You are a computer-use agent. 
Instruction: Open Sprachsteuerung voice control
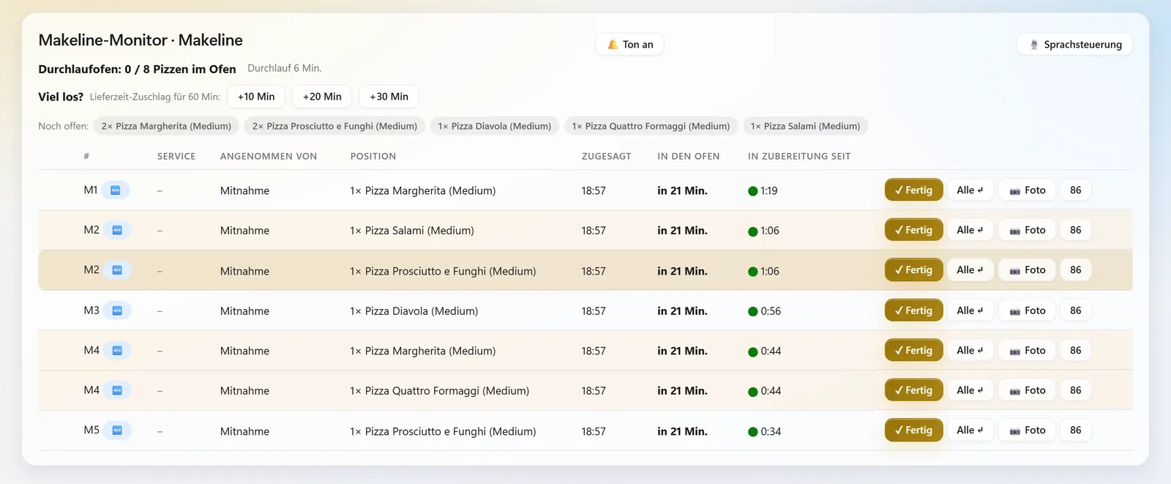click(1075, 45)
